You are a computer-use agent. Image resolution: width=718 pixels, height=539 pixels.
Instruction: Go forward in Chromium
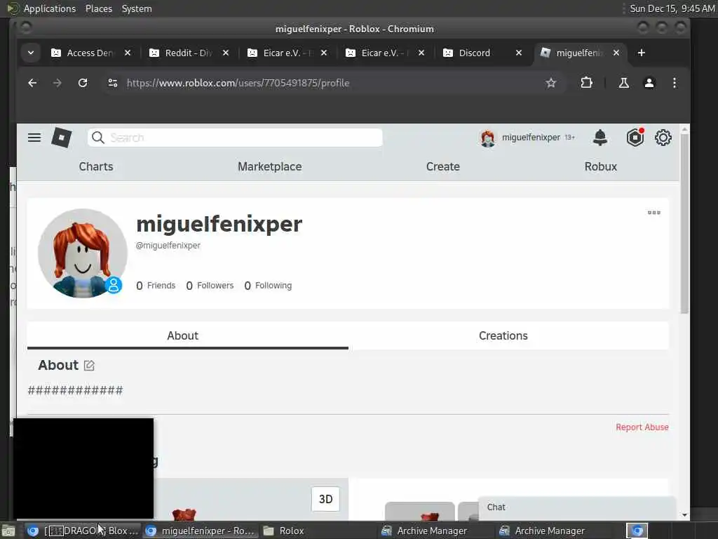(x=57, y=83)
